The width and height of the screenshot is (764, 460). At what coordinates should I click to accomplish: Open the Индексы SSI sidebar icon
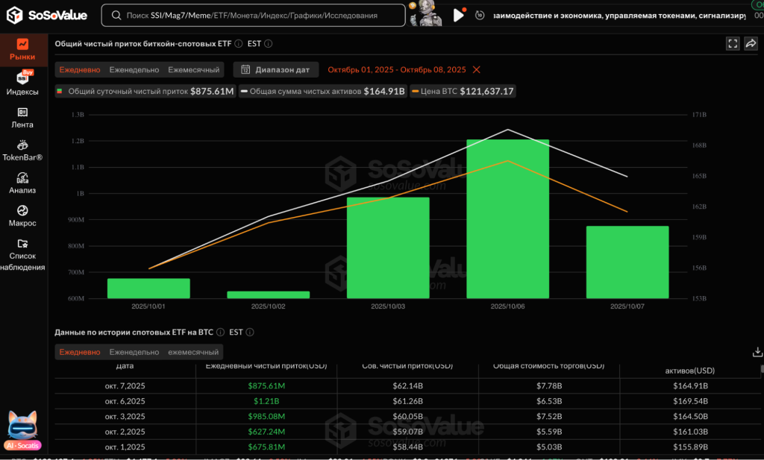tap(22, 83)
